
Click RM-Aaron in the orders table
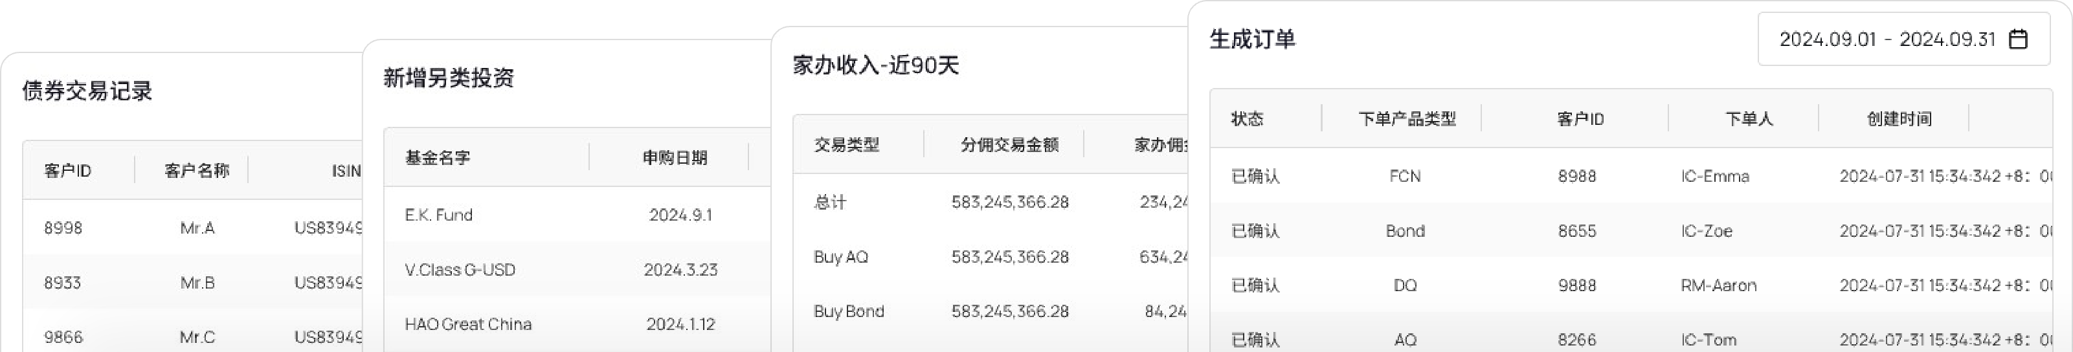point(1718,285)
